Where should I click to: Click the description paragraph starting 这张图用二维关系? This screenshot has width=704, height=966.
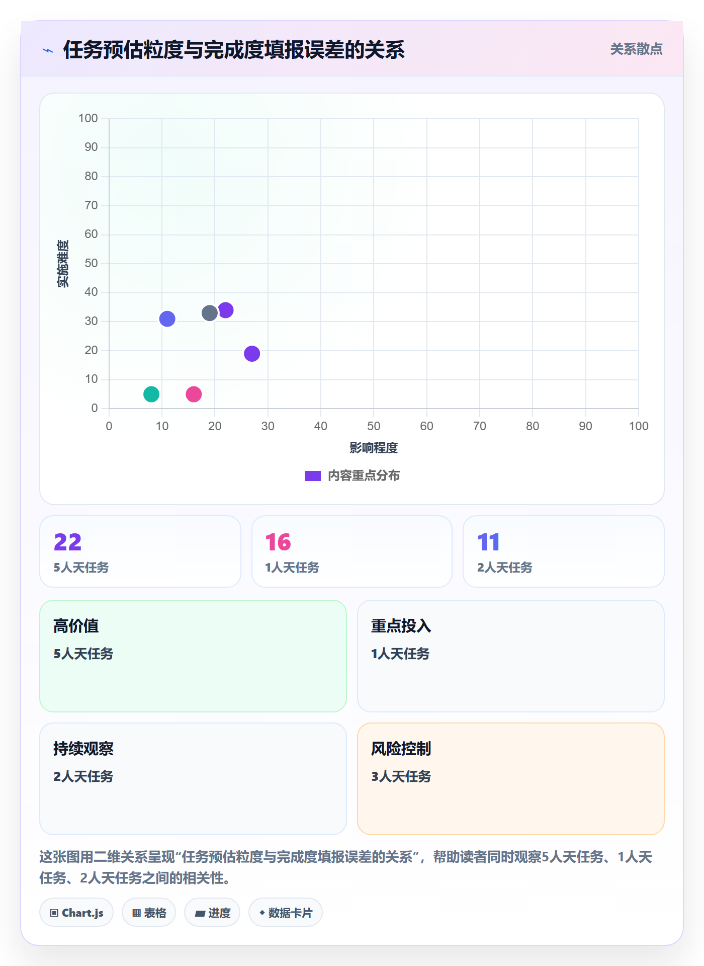[346, 867]
